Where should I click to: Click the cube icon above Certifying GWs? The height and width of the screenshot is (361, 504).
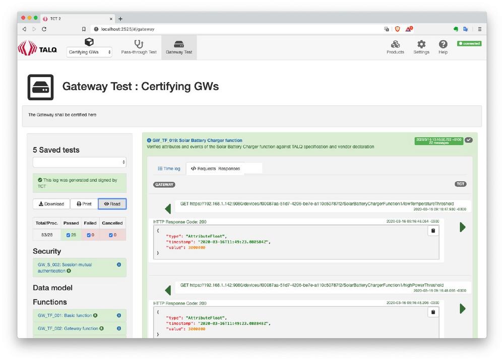[89, 42]
